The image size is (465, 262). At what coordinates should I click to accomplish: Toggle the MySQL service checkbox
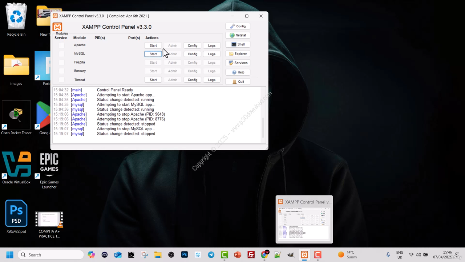tap(61, 54)
